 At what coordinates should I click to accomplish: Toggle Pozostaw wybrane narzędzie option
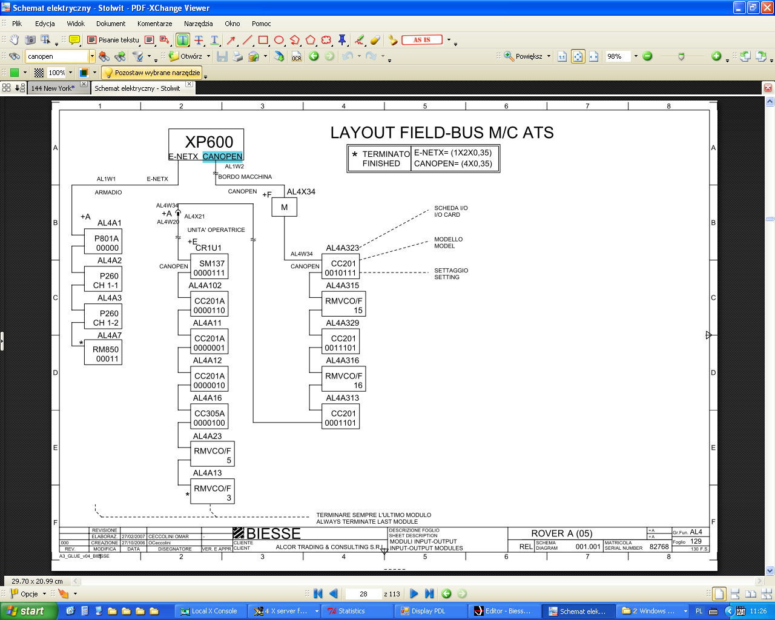151,73
